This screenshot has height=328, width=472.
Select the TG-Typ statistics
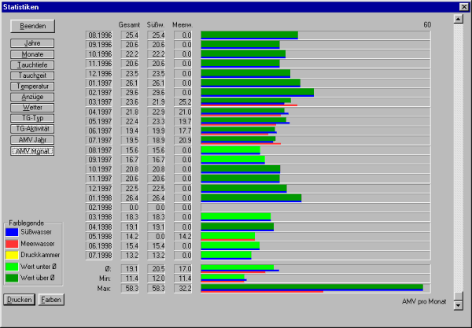point(33,117)
